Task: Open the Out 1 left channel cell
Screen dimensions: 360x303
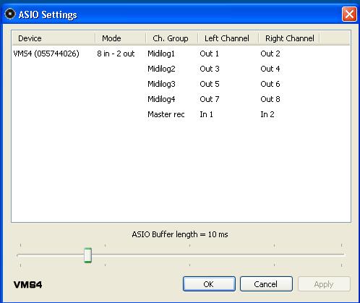Action: [x=209, y=54]
